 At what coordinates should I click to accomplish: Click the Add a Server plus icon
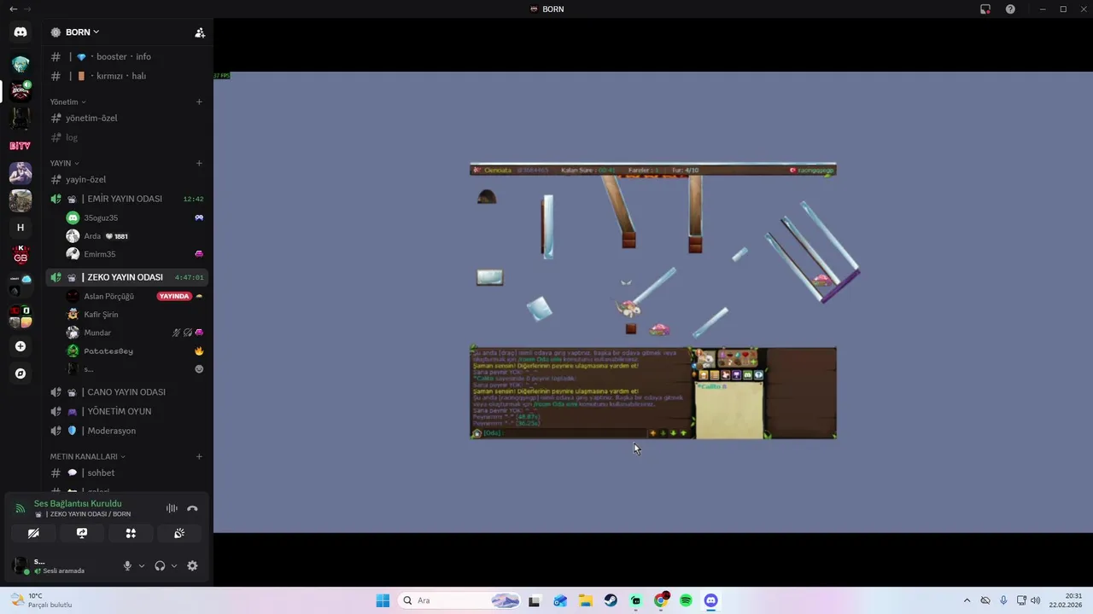pyautogui.click(x=20, y=346)
